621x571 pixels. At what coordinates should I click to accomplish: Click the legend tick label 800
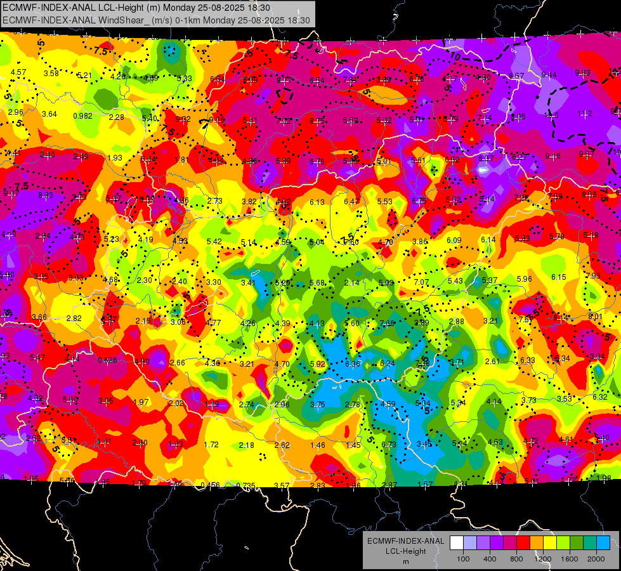point(516,559)
